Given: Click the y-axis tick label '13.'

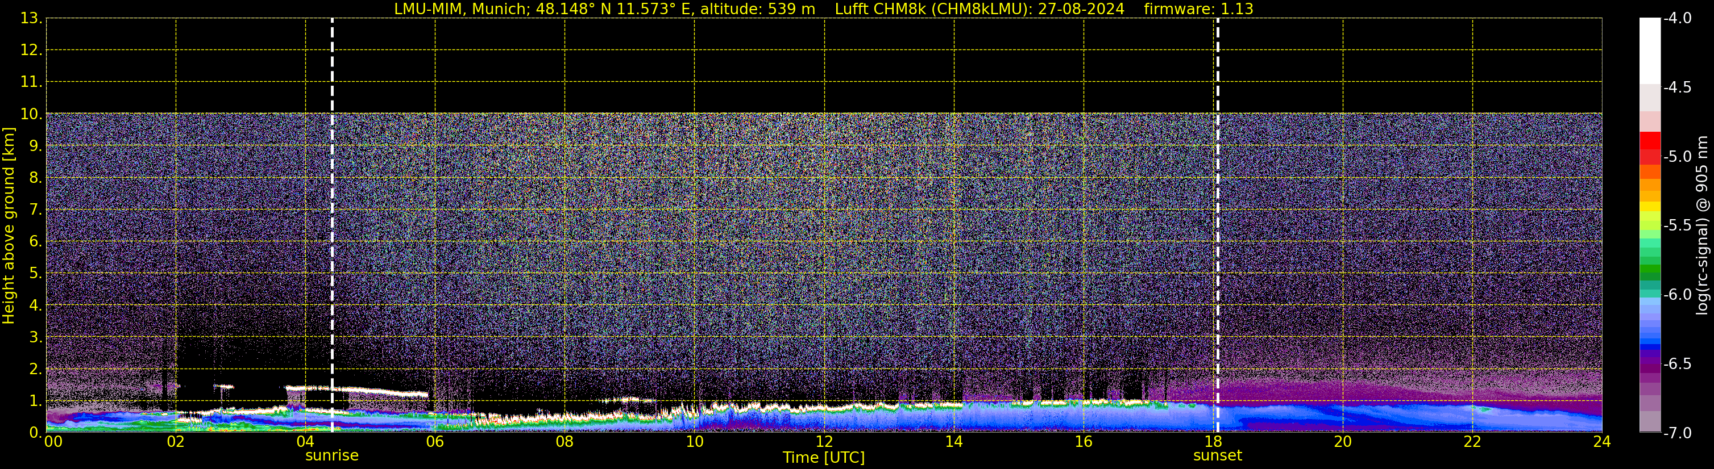Looking at the screenshot, I should pyautogui.click(x=31, y=19).
